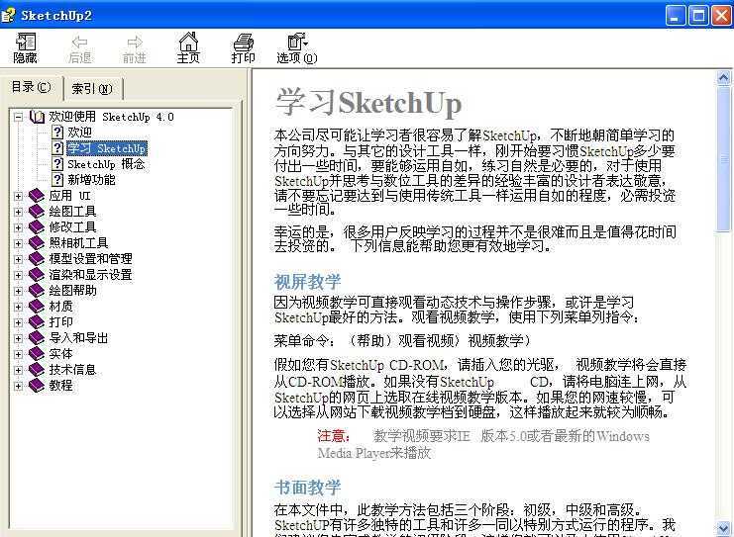Click the book icon for 修改工具
734x537 pixels.
tap(37, 227)
